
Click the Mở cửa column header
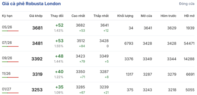point(146,16)
